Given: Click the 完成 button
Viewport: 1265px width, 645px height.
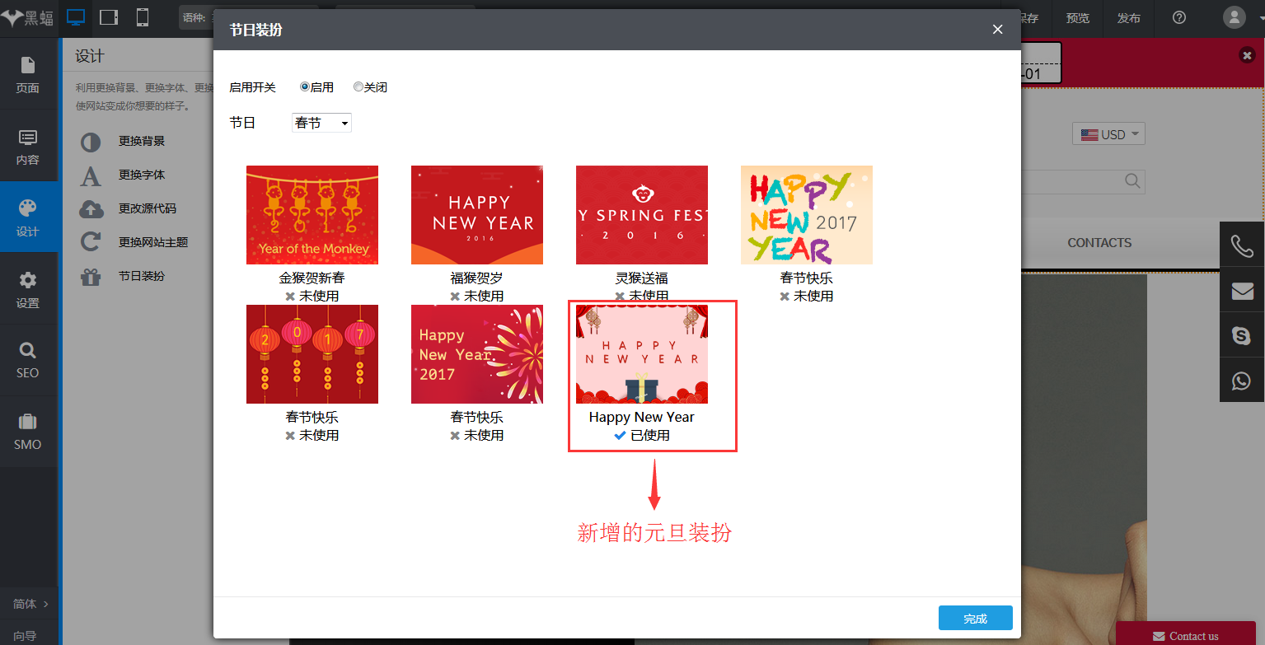Looking at the screenshot, I should click(x=975, y=619).
